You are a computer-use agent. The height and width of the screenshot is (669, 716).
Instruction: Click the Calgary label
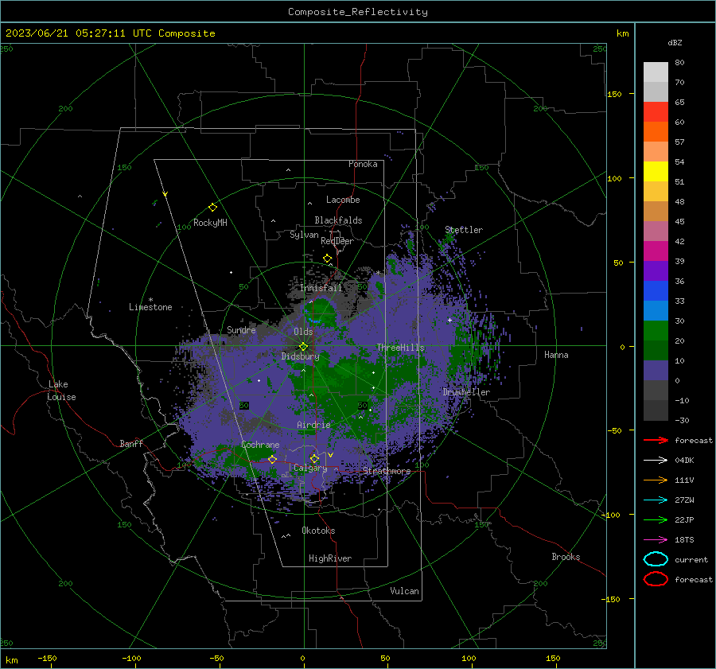[310, 468]
